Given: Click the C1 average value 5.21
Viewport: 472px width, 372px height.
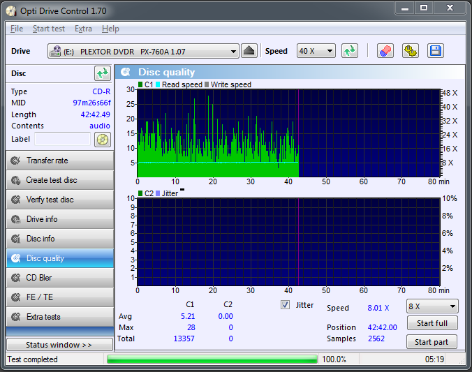Looking at the screenshot, I should [188, 317].
